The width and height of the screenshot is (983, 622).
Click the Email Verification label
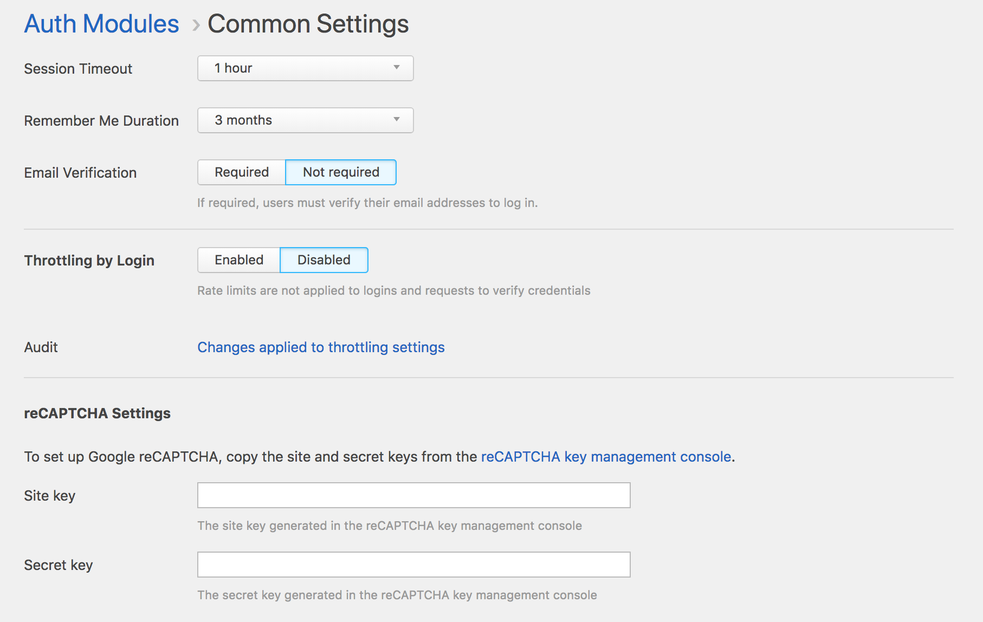[x=80, y=173]
